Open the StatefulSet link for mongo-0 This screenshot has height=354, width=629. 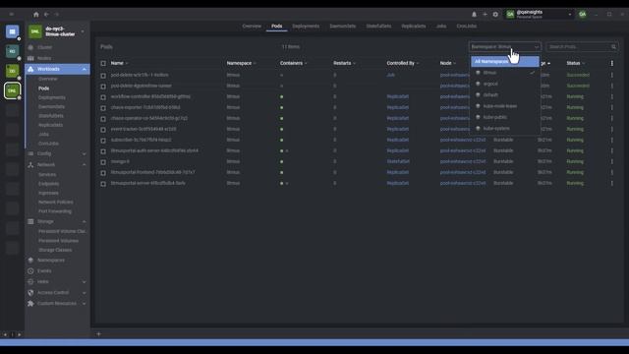(398, 161)
